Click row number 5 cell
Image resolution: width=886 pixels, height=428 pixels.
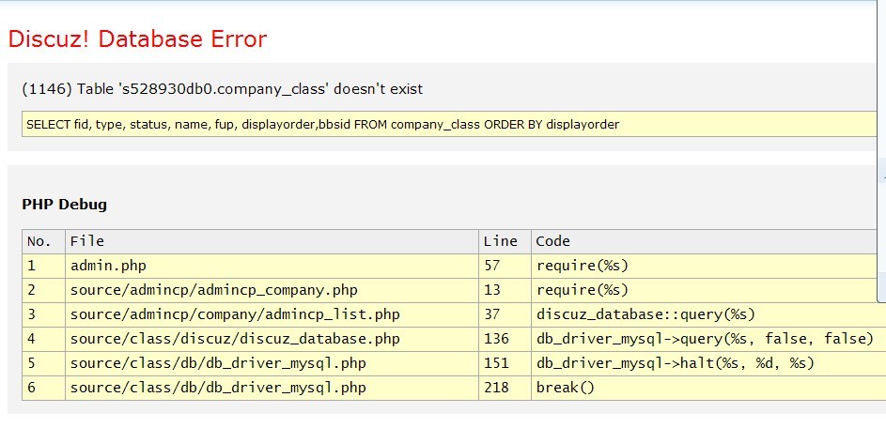[x=43, y=363]
